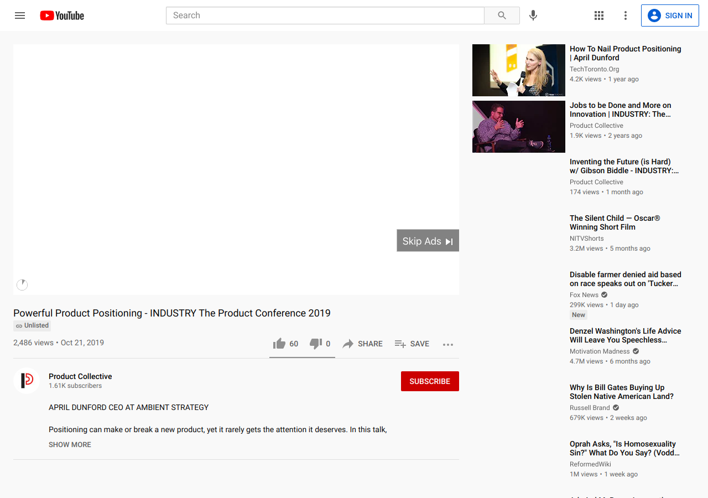
Task: Skip the ad in the player
Action: [x=428, y=241]
